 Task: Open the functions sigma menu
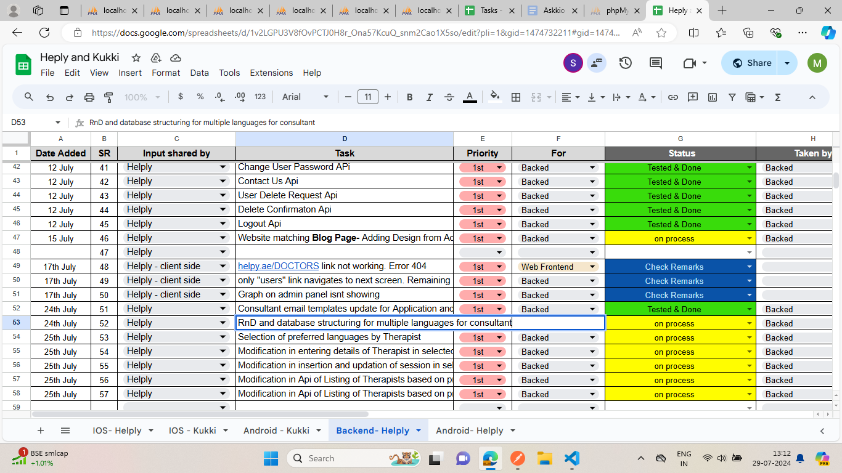pos(777,97)
